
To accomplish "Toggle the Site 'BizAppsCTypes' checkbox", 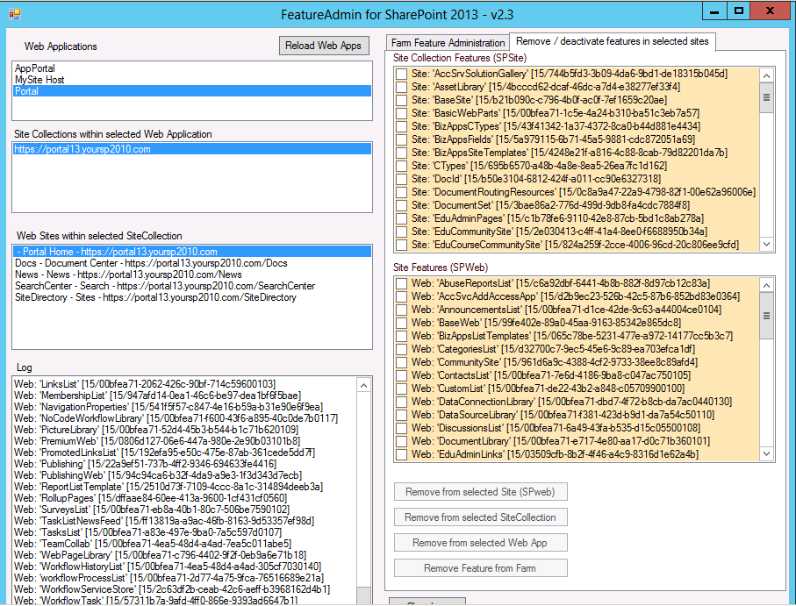I will (402, 127).
